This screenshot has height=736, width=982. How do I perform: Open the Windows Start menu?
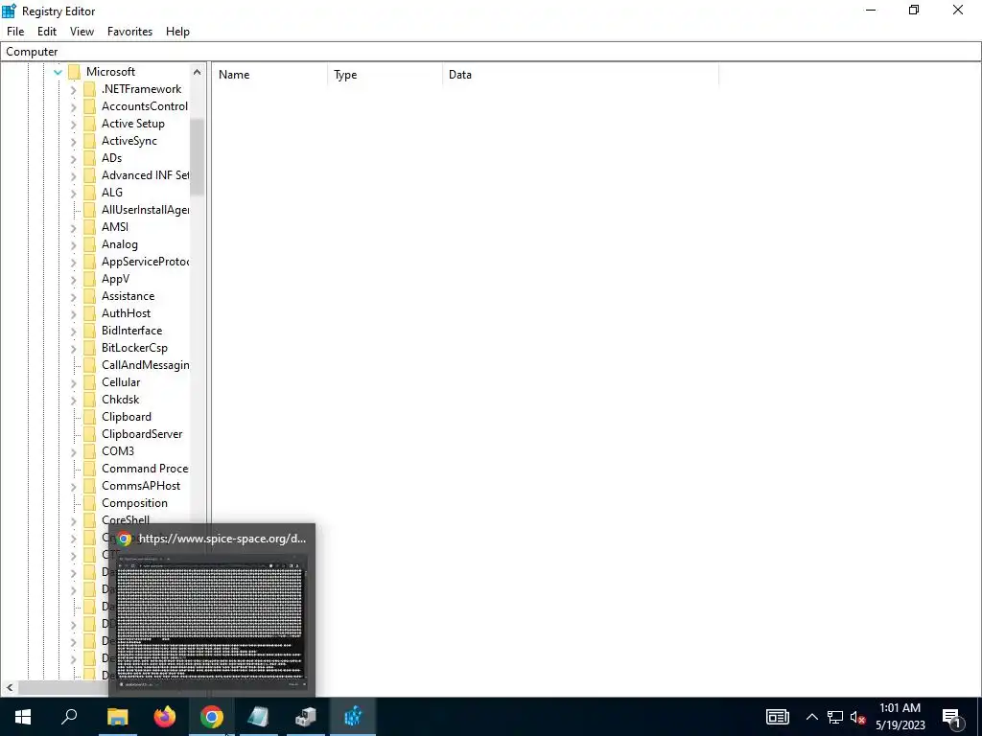[x=23, y=717]
